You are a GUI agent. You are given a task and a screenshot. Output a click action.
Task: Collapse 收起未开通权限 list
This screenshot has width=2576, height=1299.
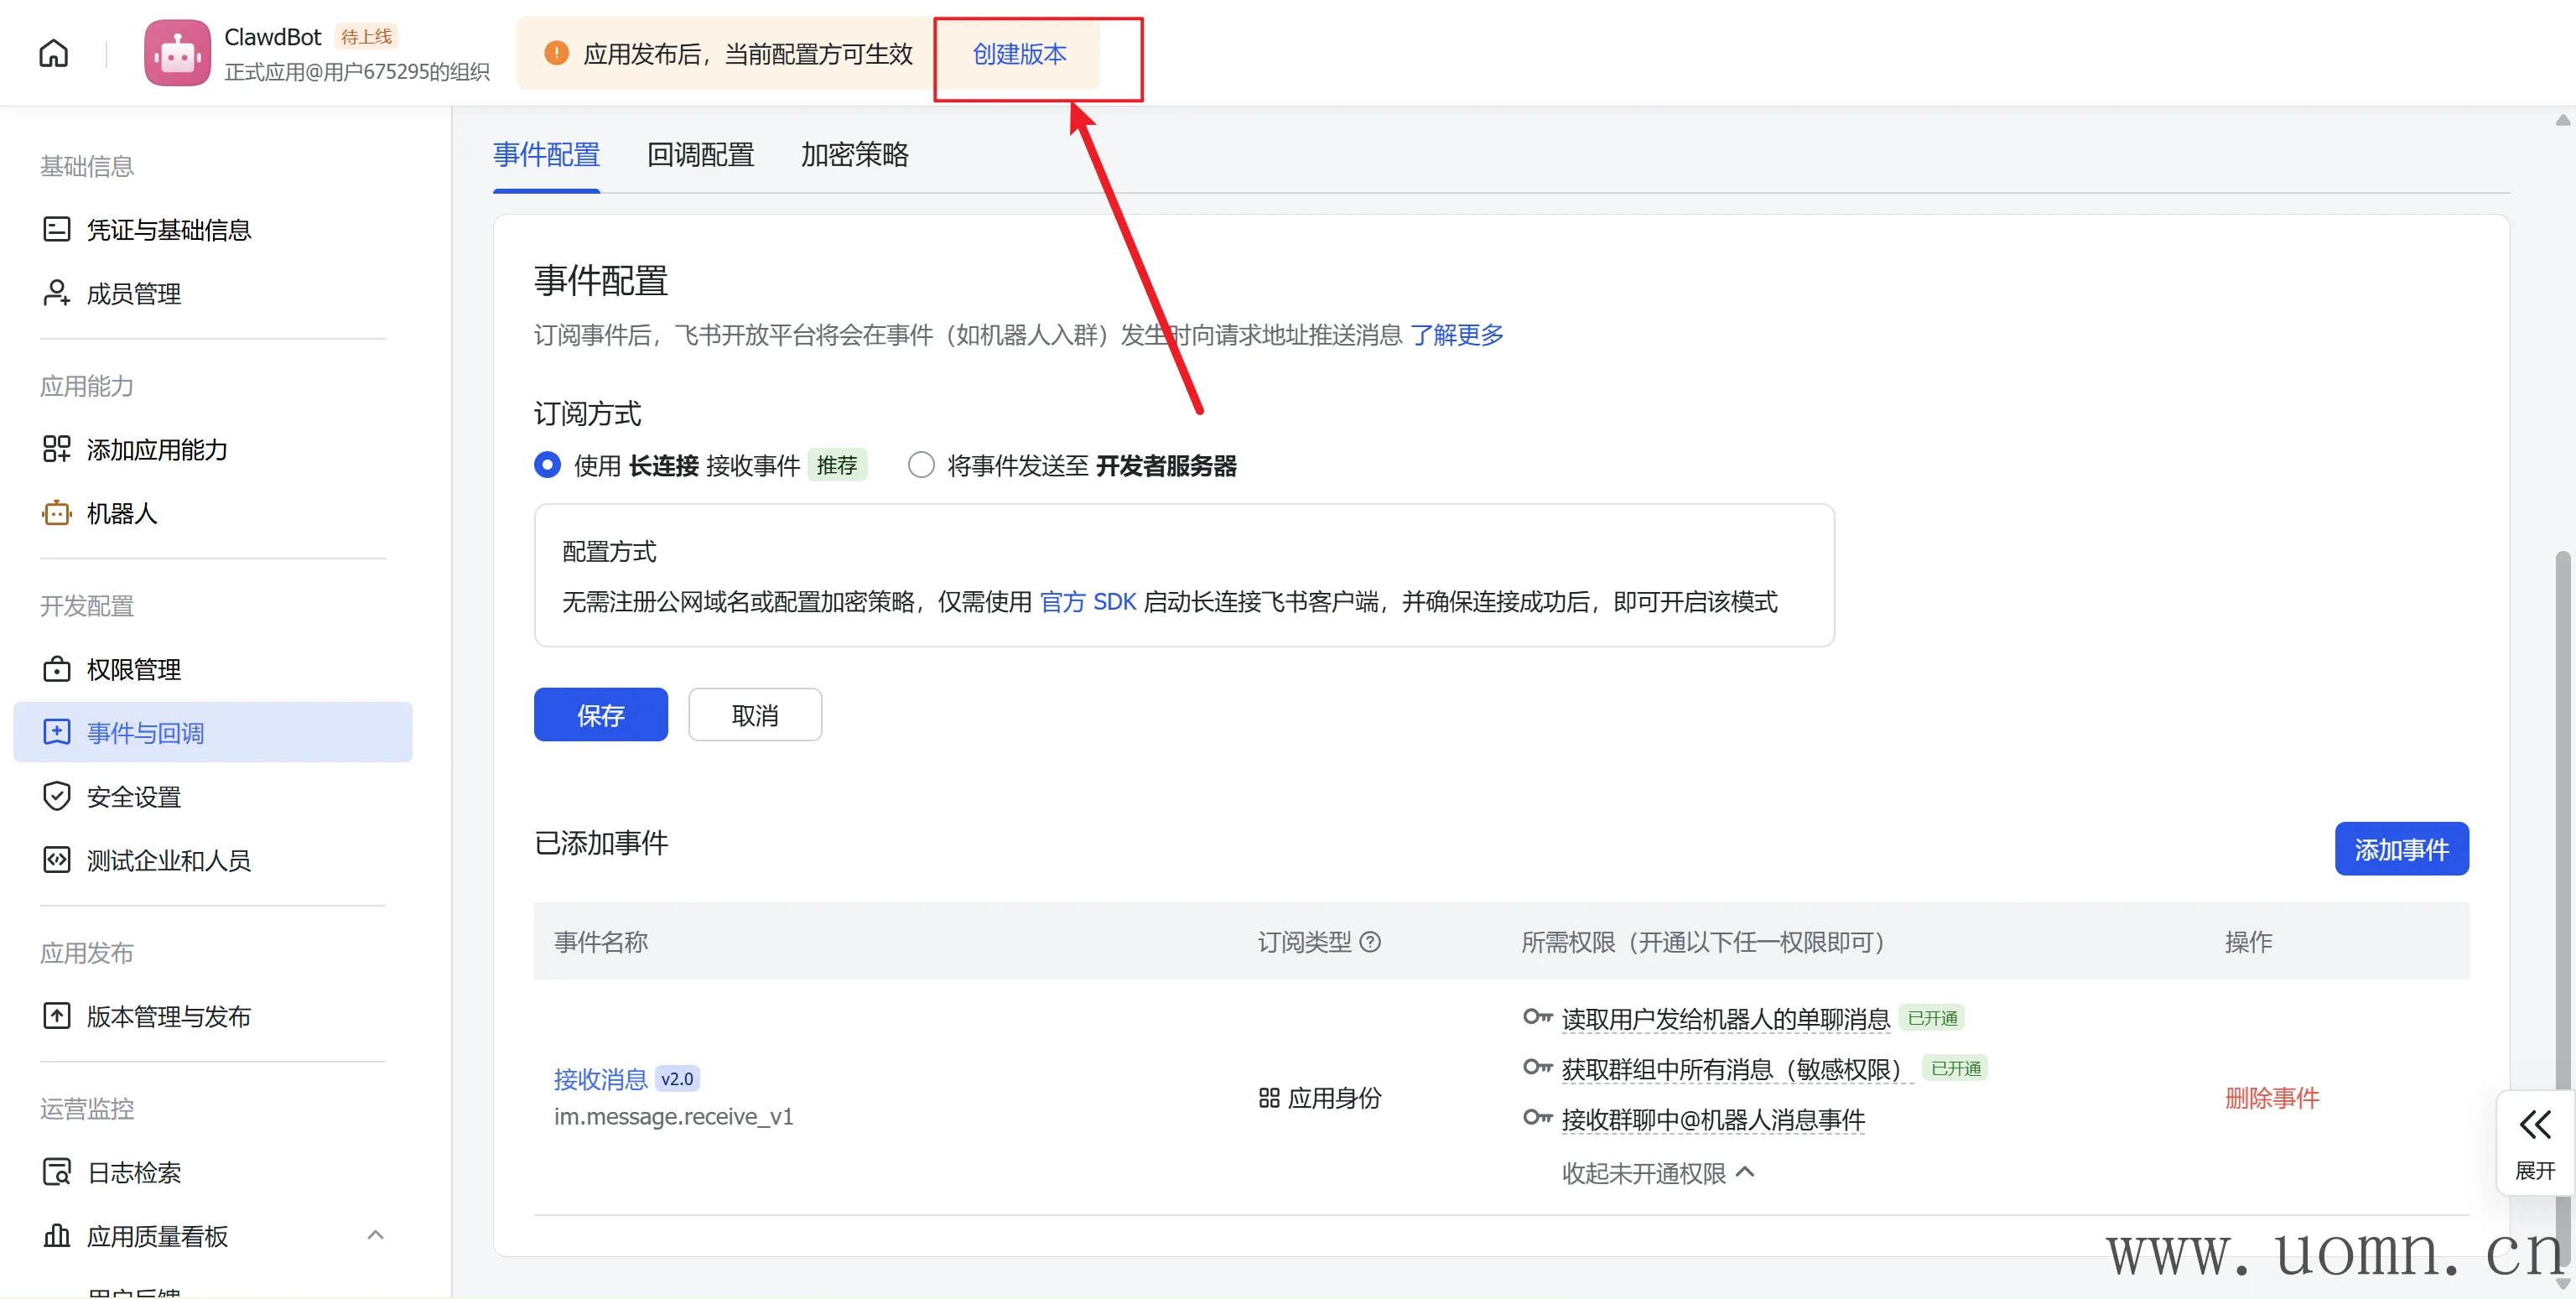pyautogui.click(x=1658, y=1173)
